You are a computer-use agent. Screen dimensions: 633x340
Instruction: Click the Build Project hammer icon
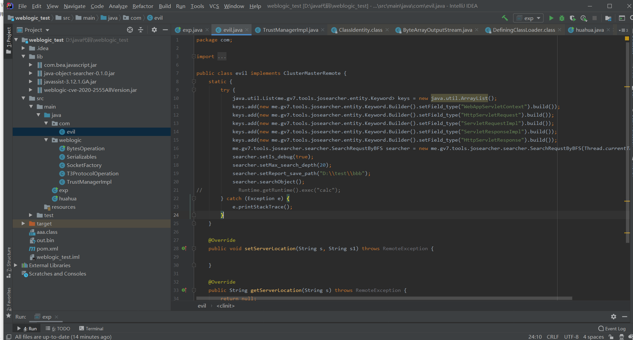(505, 18)
